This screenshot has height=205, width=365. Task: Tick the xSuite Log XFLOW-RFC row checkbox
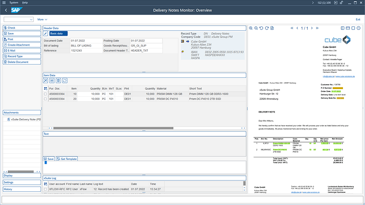pyautogui.click(x=46, y=188)
